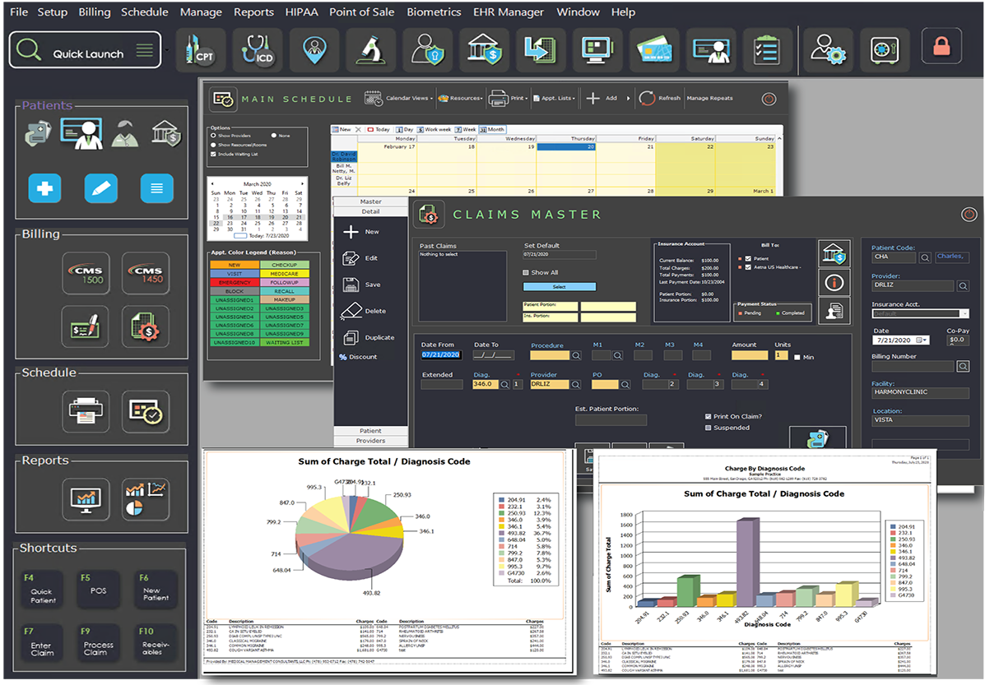Click the Procedure field search magnifier

point(576,356)
